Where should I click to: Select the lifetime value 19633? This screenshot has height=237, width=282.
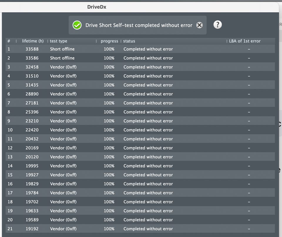[32, 211]
